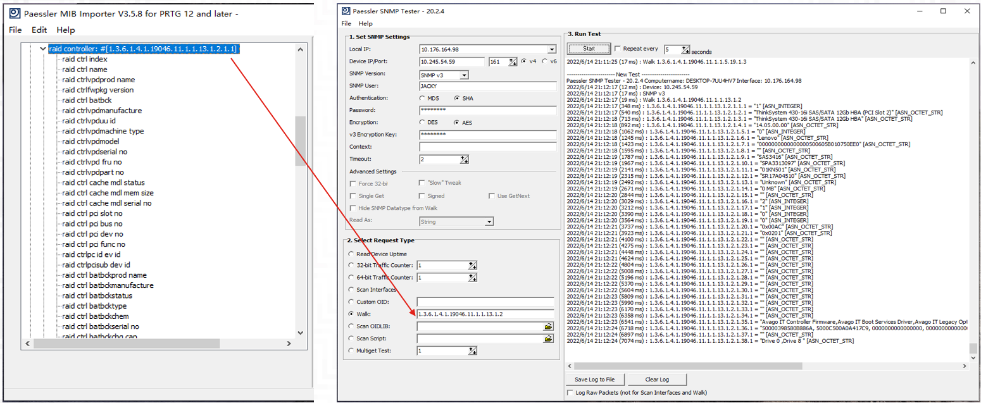Select Scan Script radio option
The height and width of the screenshot is (403, 981).
click(x=352, y=338)
